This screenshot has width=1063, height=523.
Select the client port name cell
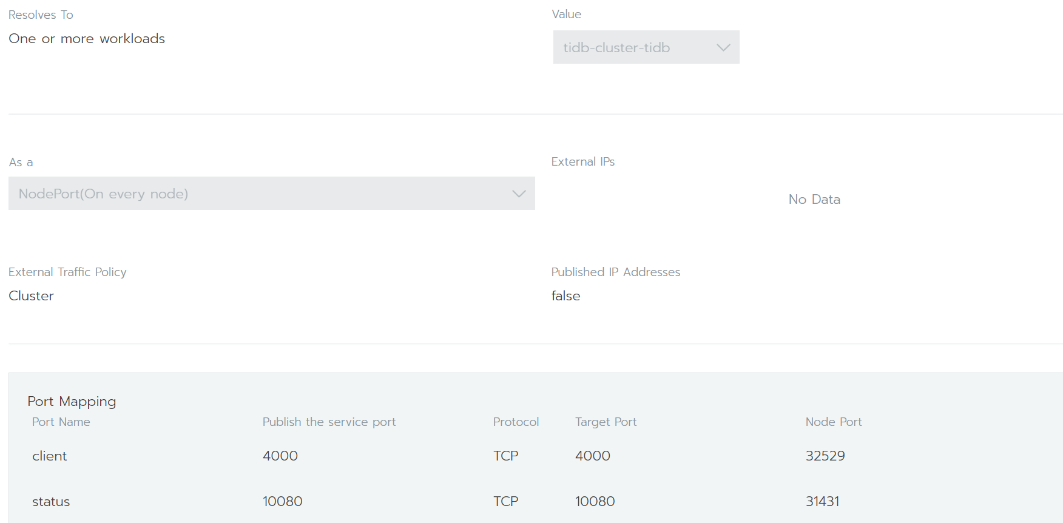coord(50,456)
